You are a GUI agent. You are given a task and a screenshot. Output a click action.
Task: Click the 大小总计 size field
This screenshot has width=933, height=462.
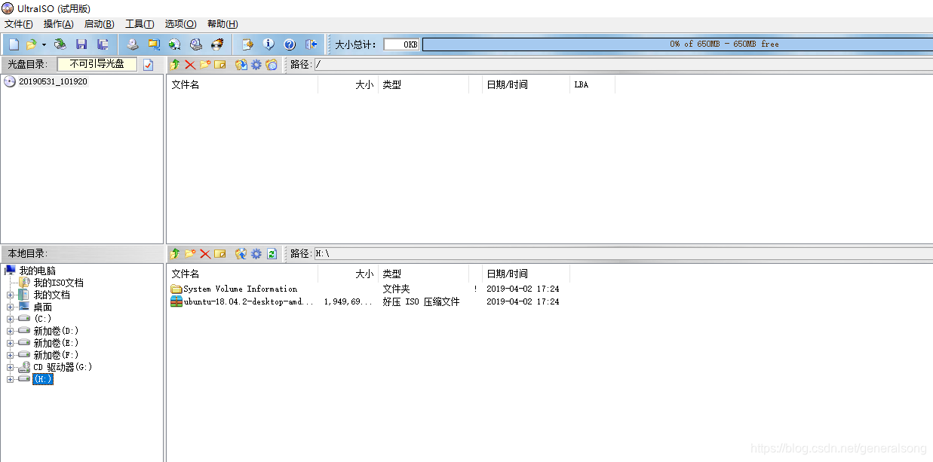point(401,44)
